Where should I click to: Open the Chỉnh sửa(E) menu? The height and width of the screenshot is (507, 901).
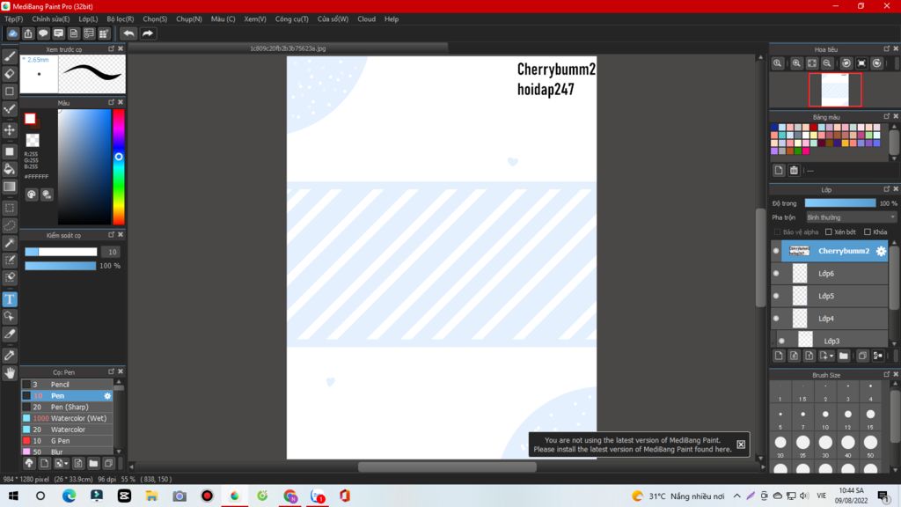click(x=51, y=19)
